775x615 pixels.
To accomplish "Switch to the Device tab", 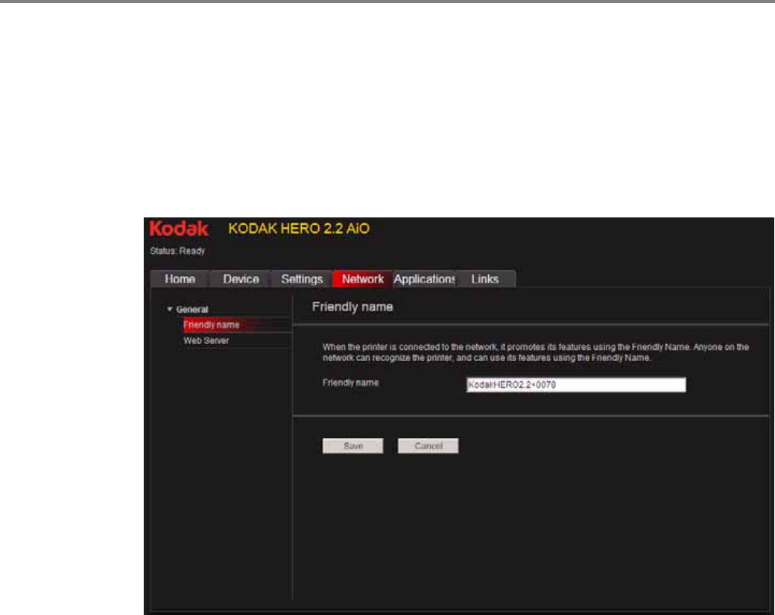I will [x=241, y=279].
